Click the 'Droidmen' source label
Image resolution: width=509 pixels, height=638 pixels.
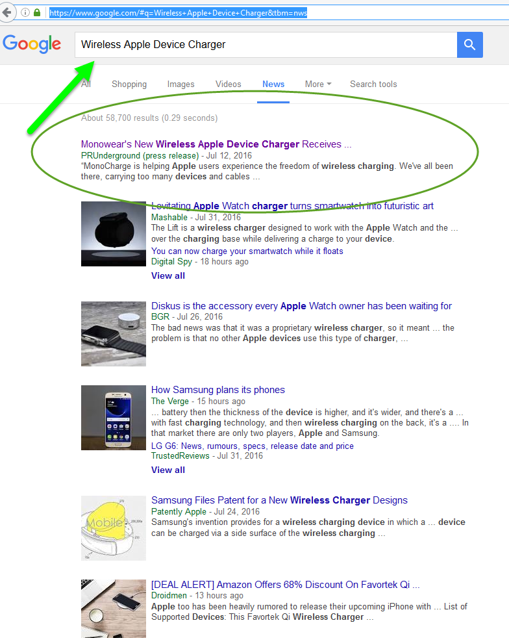(169, 596)
